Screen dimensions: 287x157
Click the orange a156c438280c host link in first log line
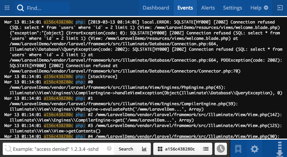coord(58,22)
